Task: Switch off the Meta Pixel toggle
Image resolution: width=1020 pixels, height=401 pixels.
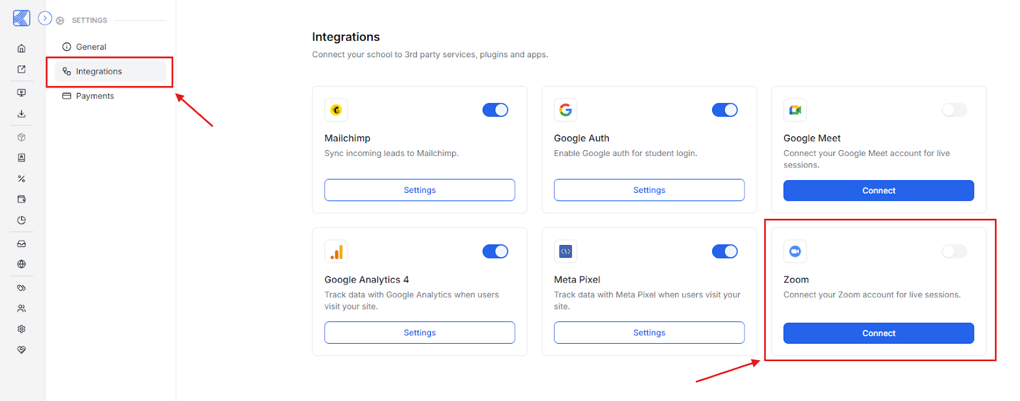Action: 725,251
